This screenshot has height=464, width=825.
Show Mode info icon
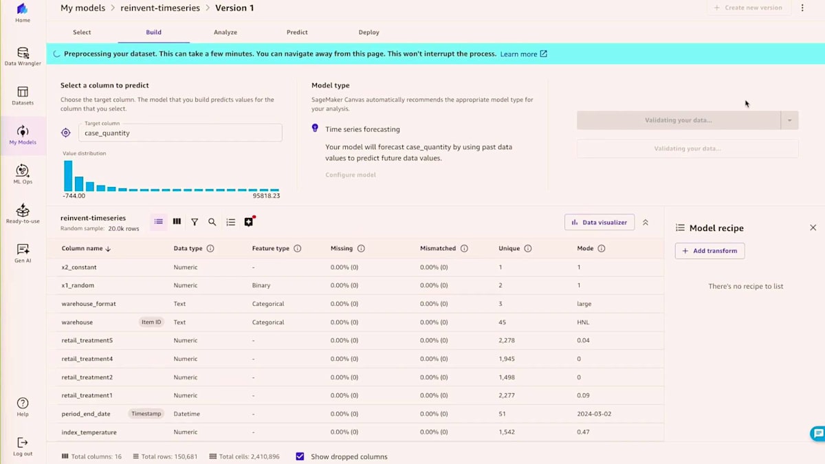coord(602,249)
